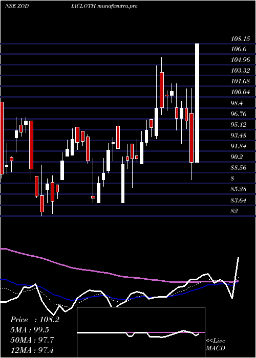Image resolution: width=256 pixels, height=358 pixels.
Task: Click the 88.56 price axis label
Action: (239, 168)
